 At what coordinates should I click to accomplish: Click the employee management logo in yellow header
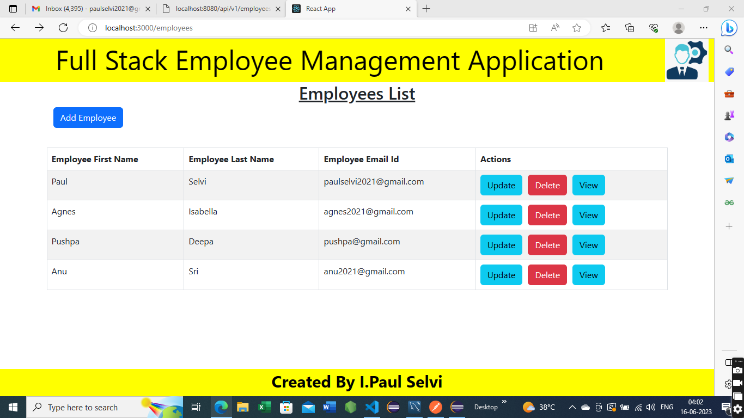(x=686, y=60)
